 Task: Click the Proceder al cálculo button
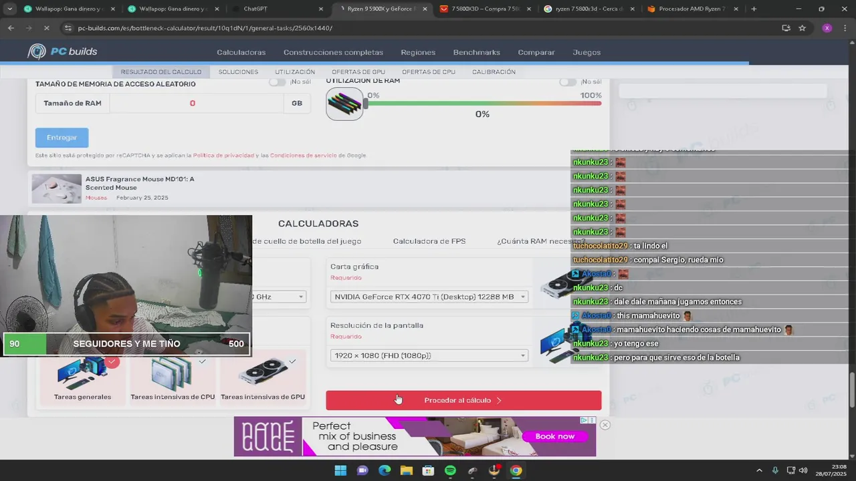point(463,400)
